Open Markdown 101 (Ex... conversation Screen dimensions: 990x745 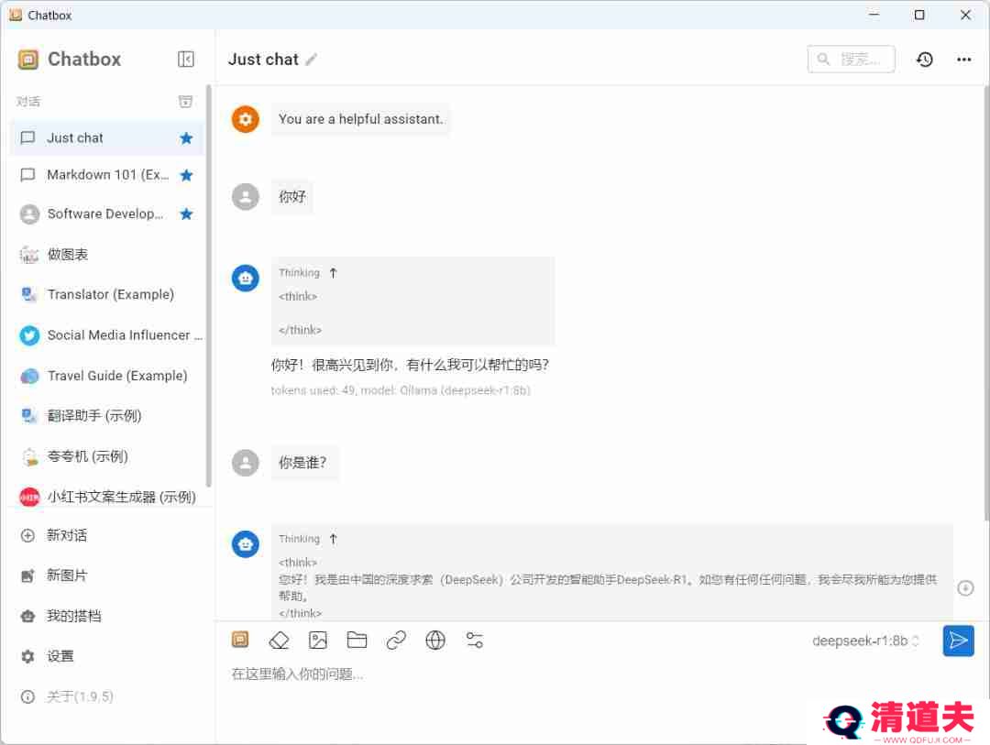[x=106, y=175]
